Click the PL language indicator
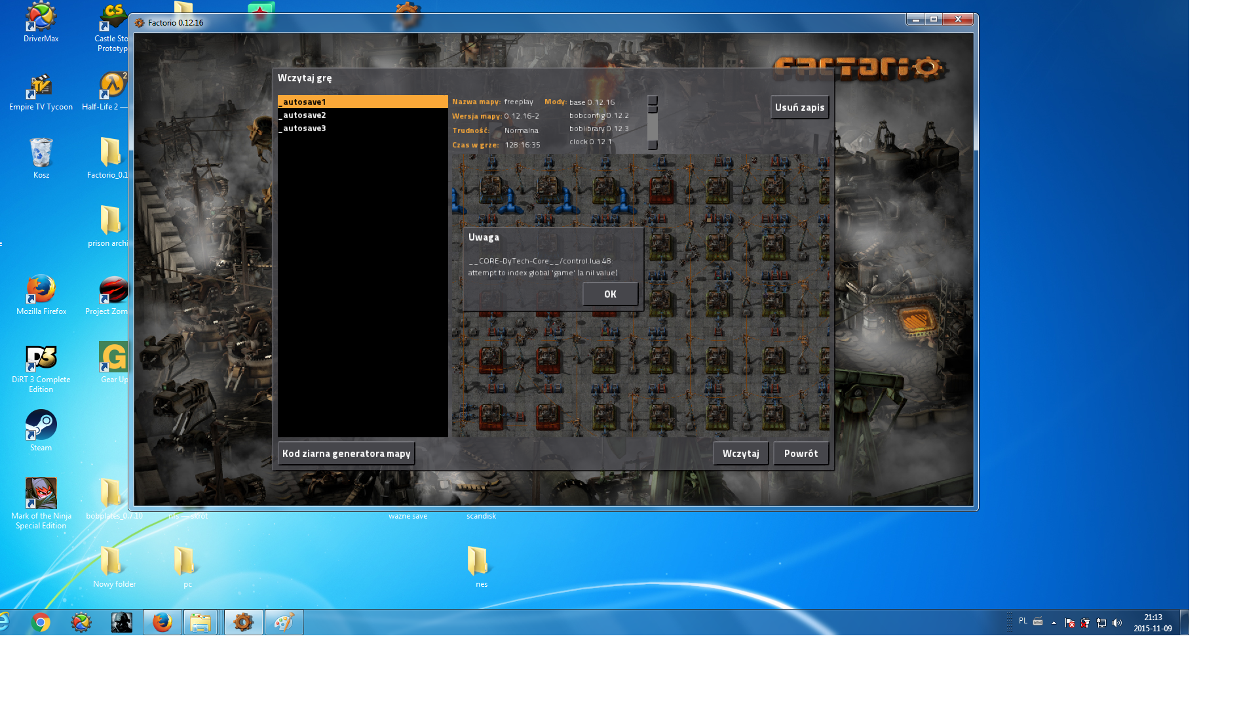Screen dimensions: 1258x708 tap(1023, 621)
